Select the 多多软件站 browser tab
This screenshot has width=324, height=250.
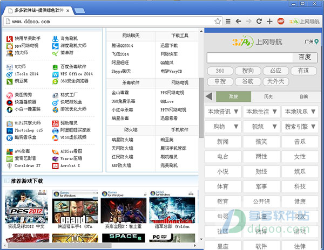click(x=39, y=11)
